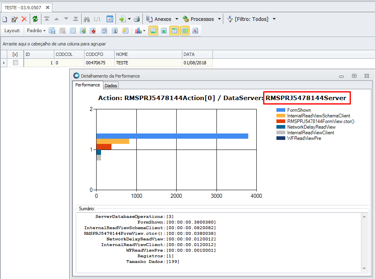Click the Processos gears icon
The height and width of the screenshot is (279, 375).
[185, 19]
